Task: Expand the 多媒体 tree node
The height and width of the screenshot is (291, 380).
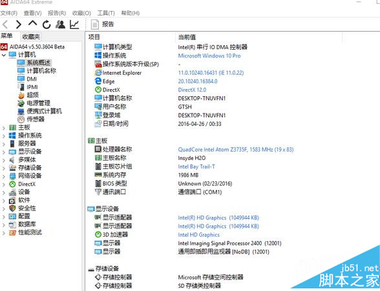Action: [x=4, y=160]
